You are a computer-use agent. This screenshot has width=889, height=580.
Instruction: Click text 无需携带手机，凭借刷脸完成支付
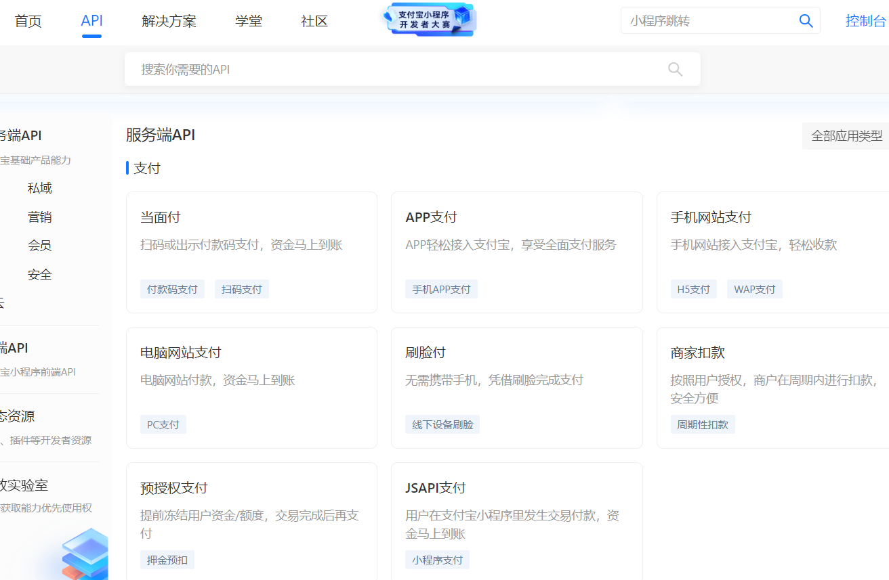coord(494,380)
